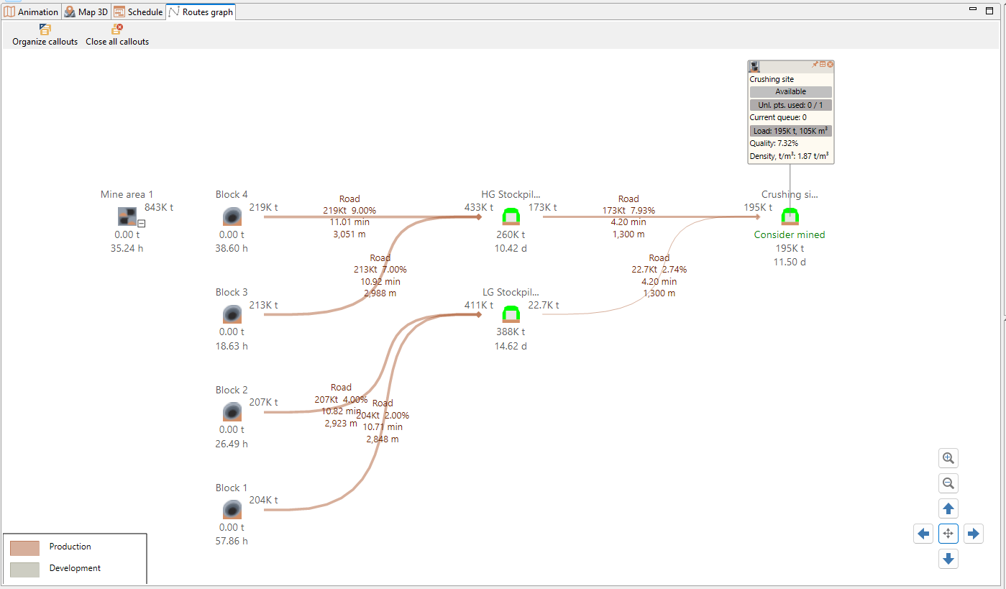Click the '260K t' value under HG Stockpile
The width and height of the screenshot is (1006, 589).
[511, 234]
